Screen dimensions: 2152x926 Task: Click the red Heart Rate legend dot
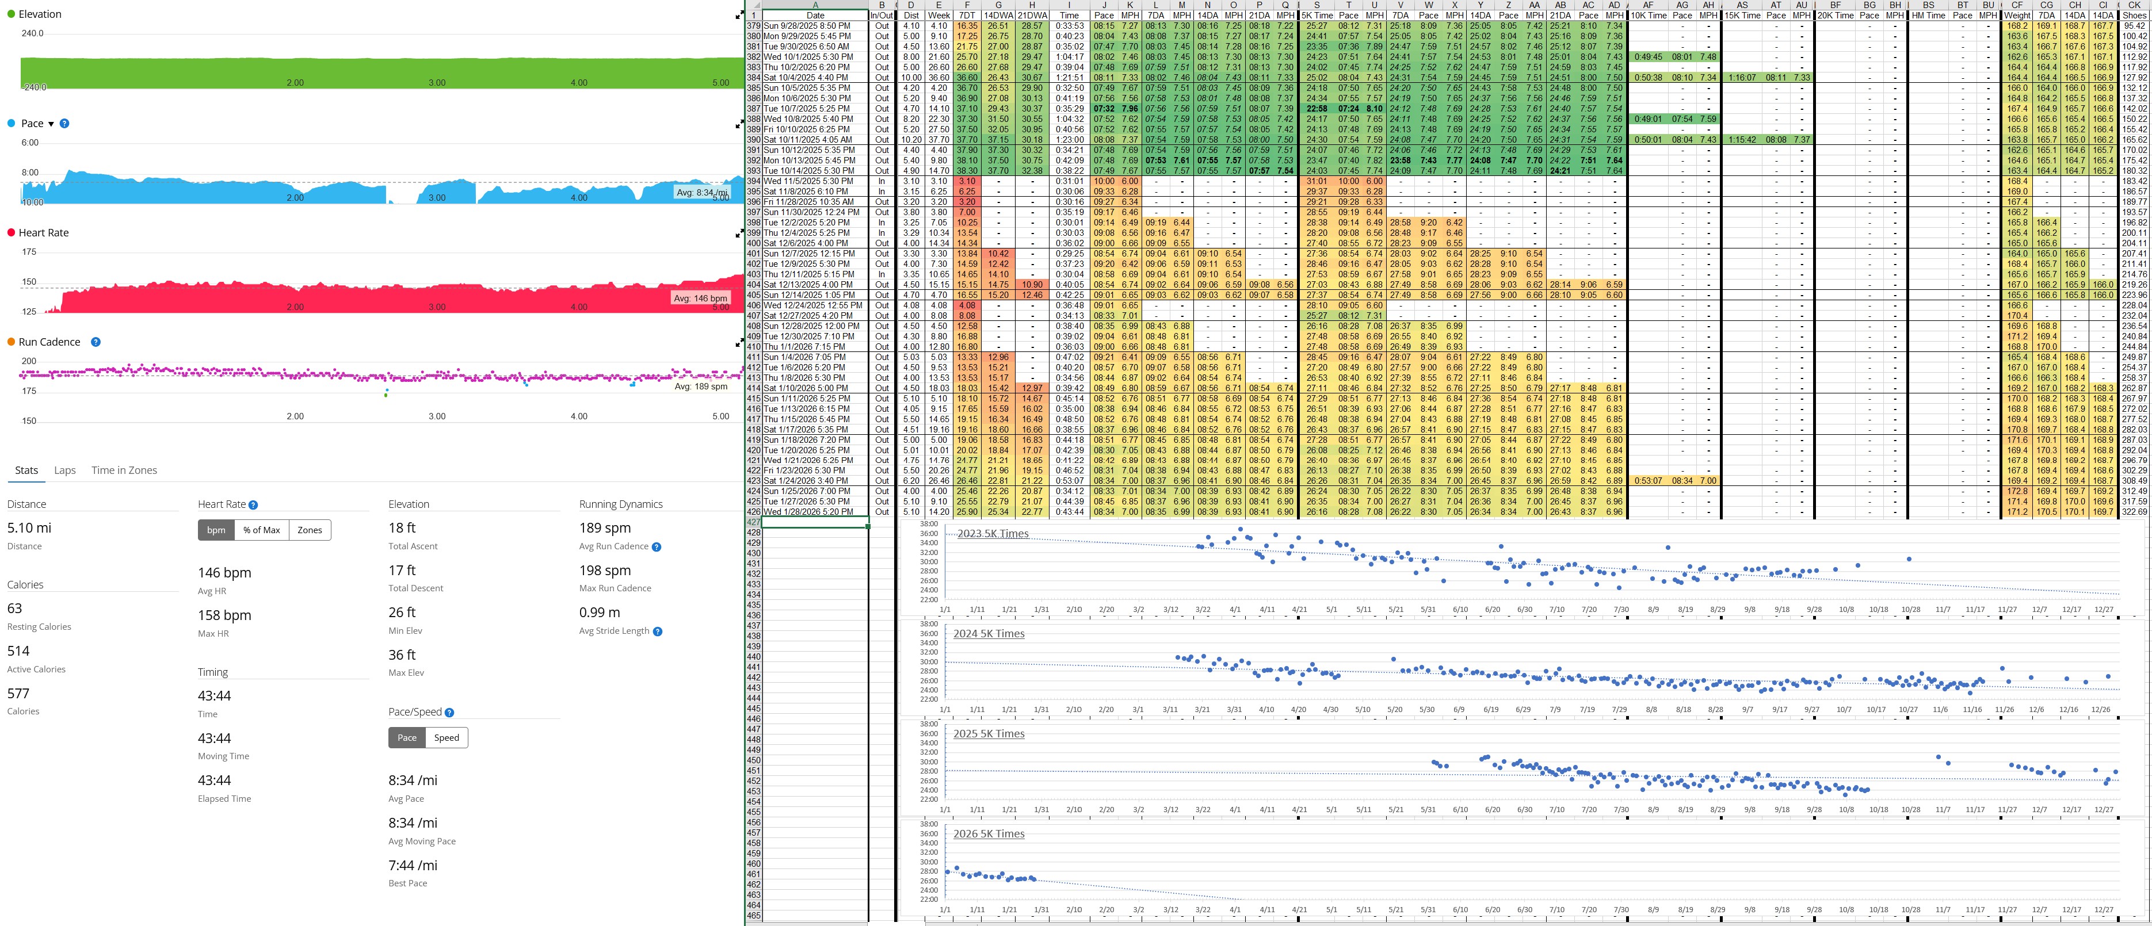(x=12, y=233)
